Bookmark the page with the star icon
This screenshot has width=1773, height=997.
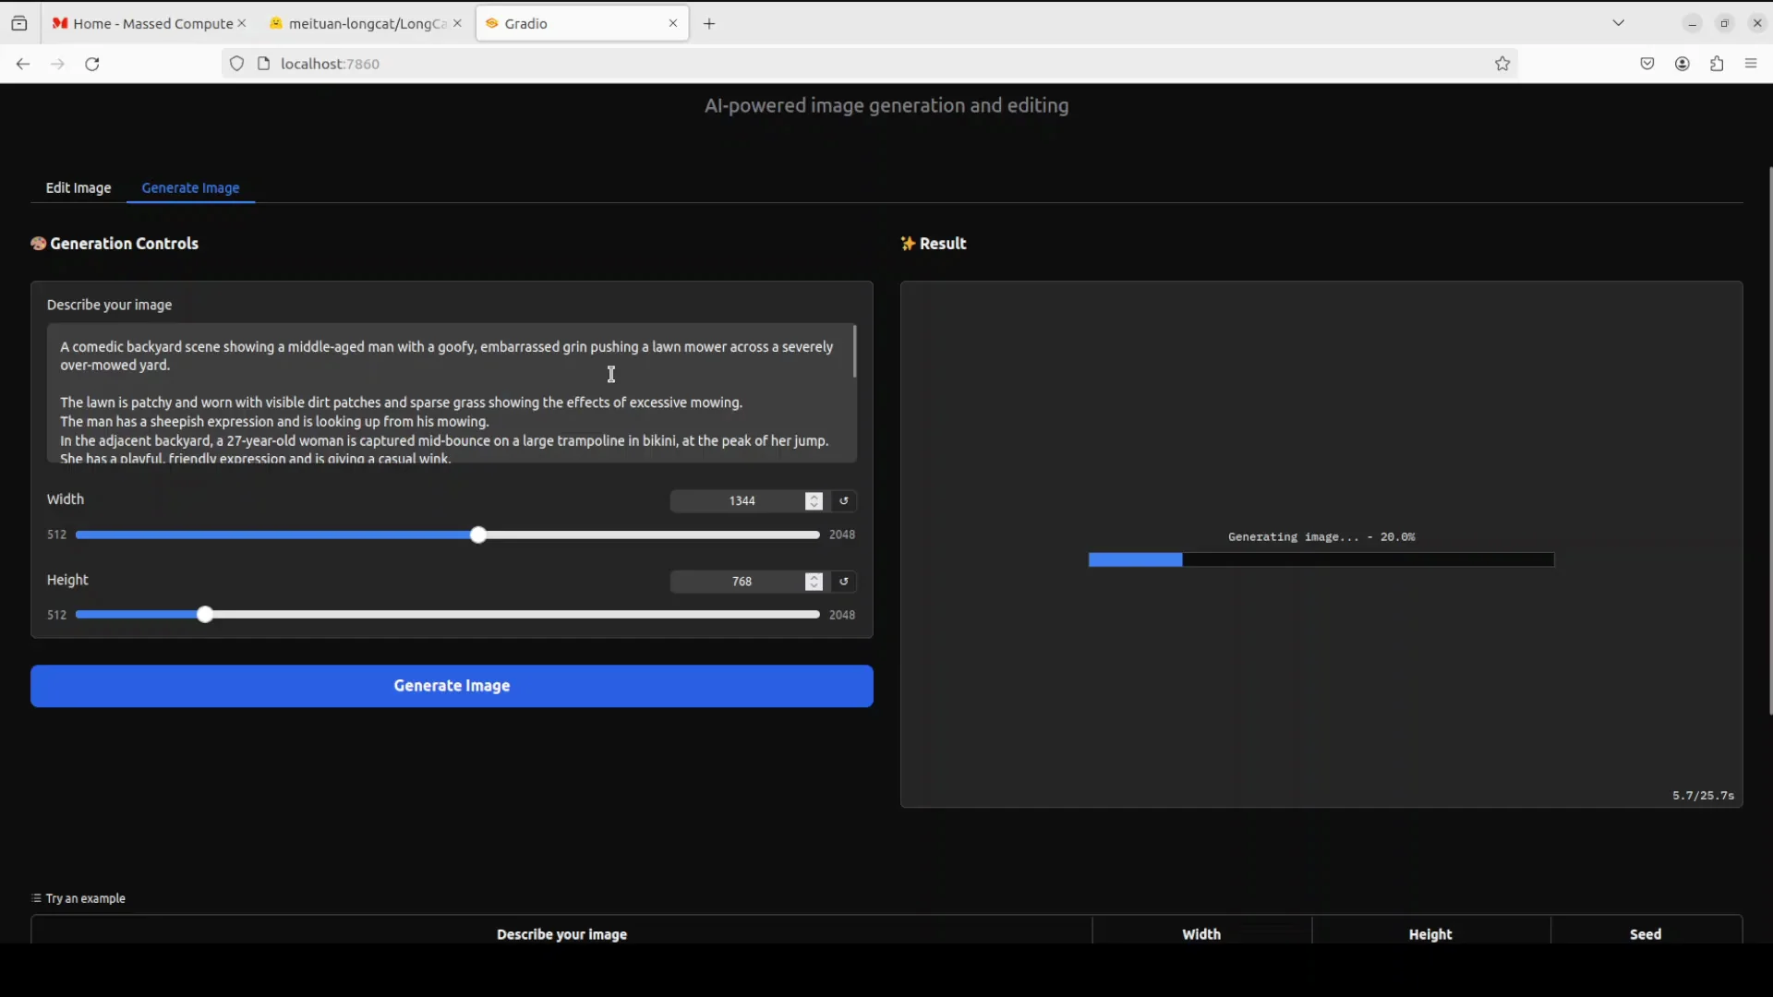(1502, 64)
